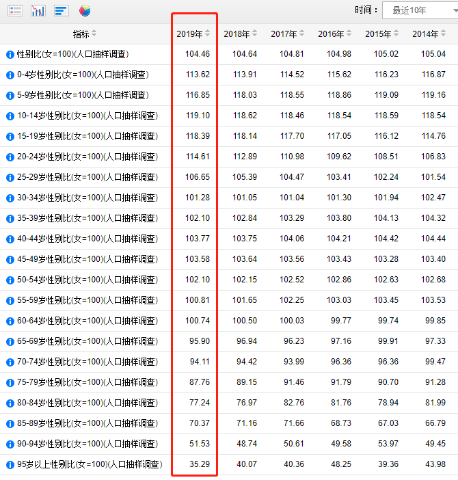Screen dimensions: 458x480
Task: Select the 2017 value 82.76
Action: tap(294, 403)
